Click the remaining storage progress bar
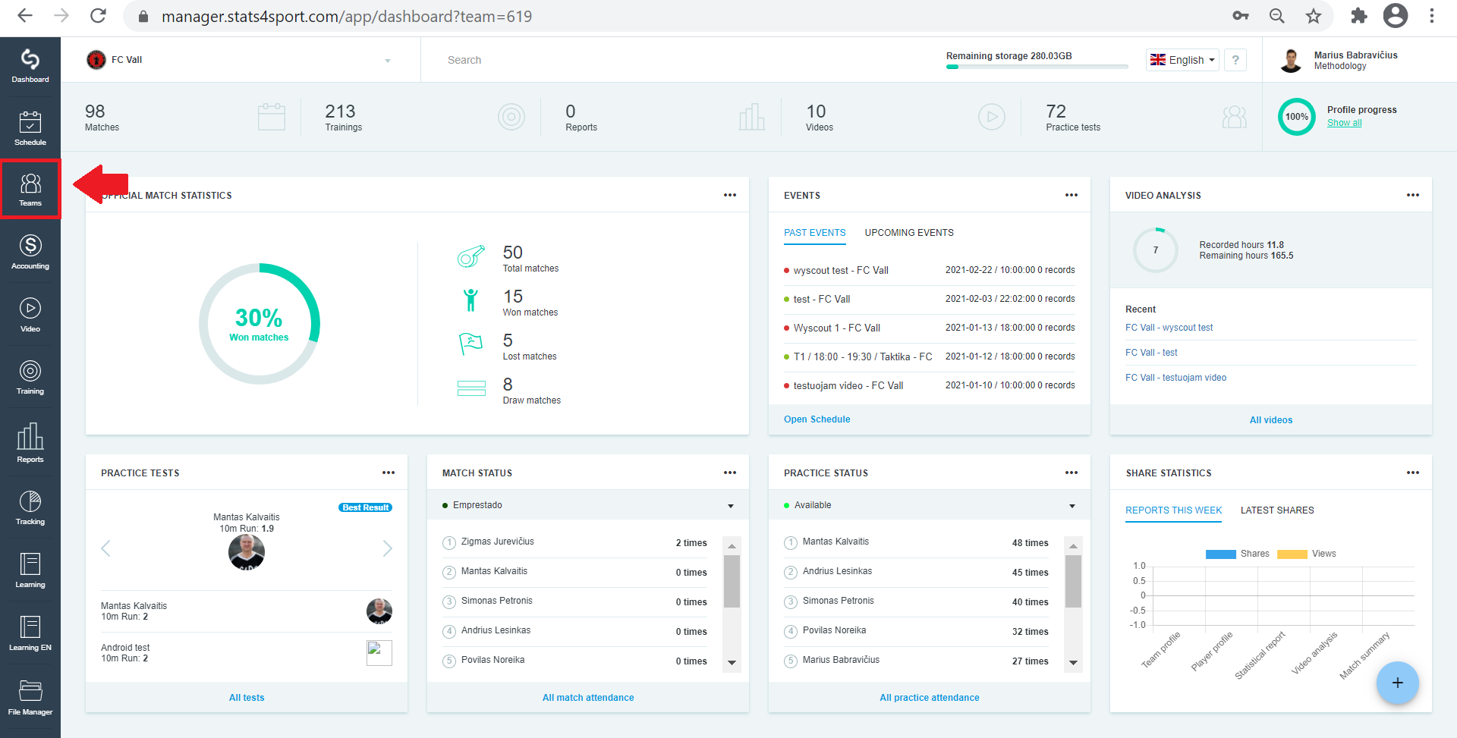Screen dimensions: 1457x738 coord(1037,67)
